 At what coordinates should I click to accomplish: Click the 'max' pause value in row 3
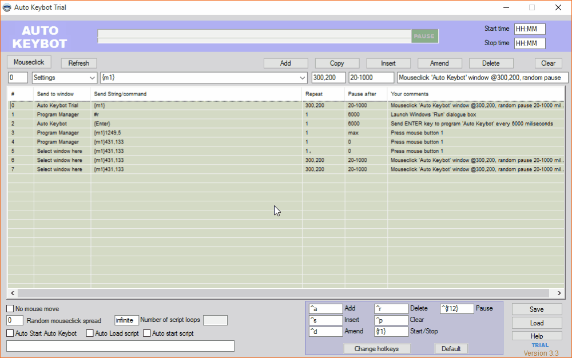pos(353,133)
